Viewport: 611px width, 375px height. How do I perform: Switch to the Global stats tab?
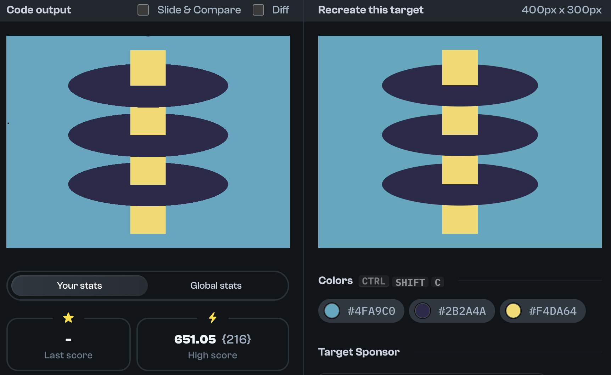pos(216,285)
